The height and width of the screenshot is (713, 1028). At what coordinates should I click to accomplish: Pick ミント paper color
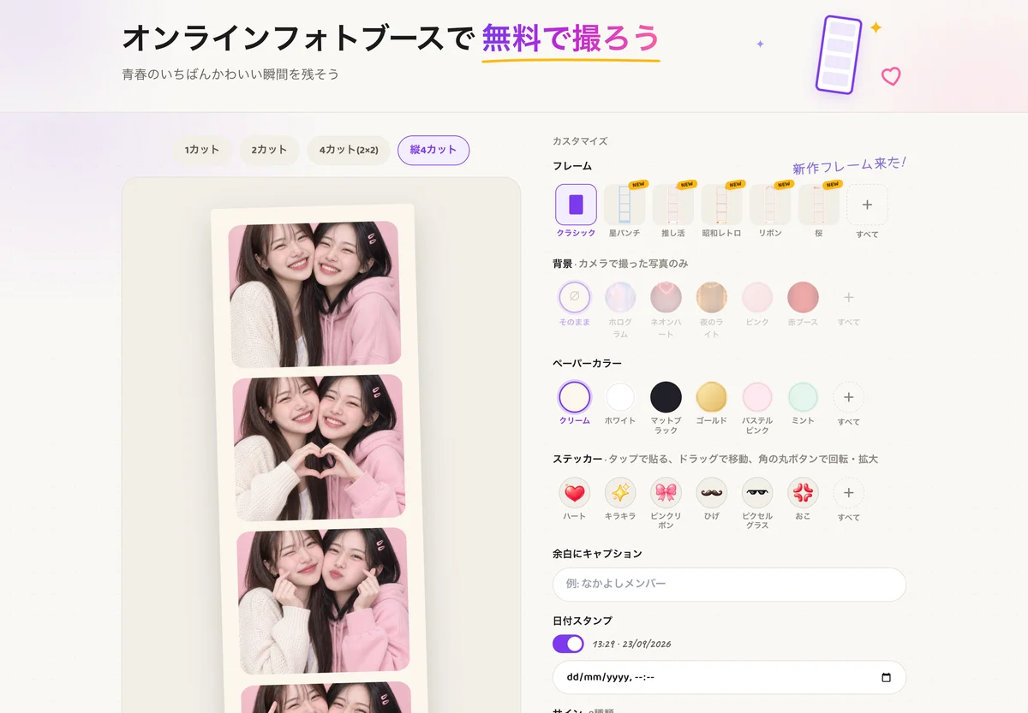tap(803, 397)
